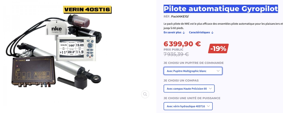Click the yellow VERIN 40ST16 label

(87, 10)
